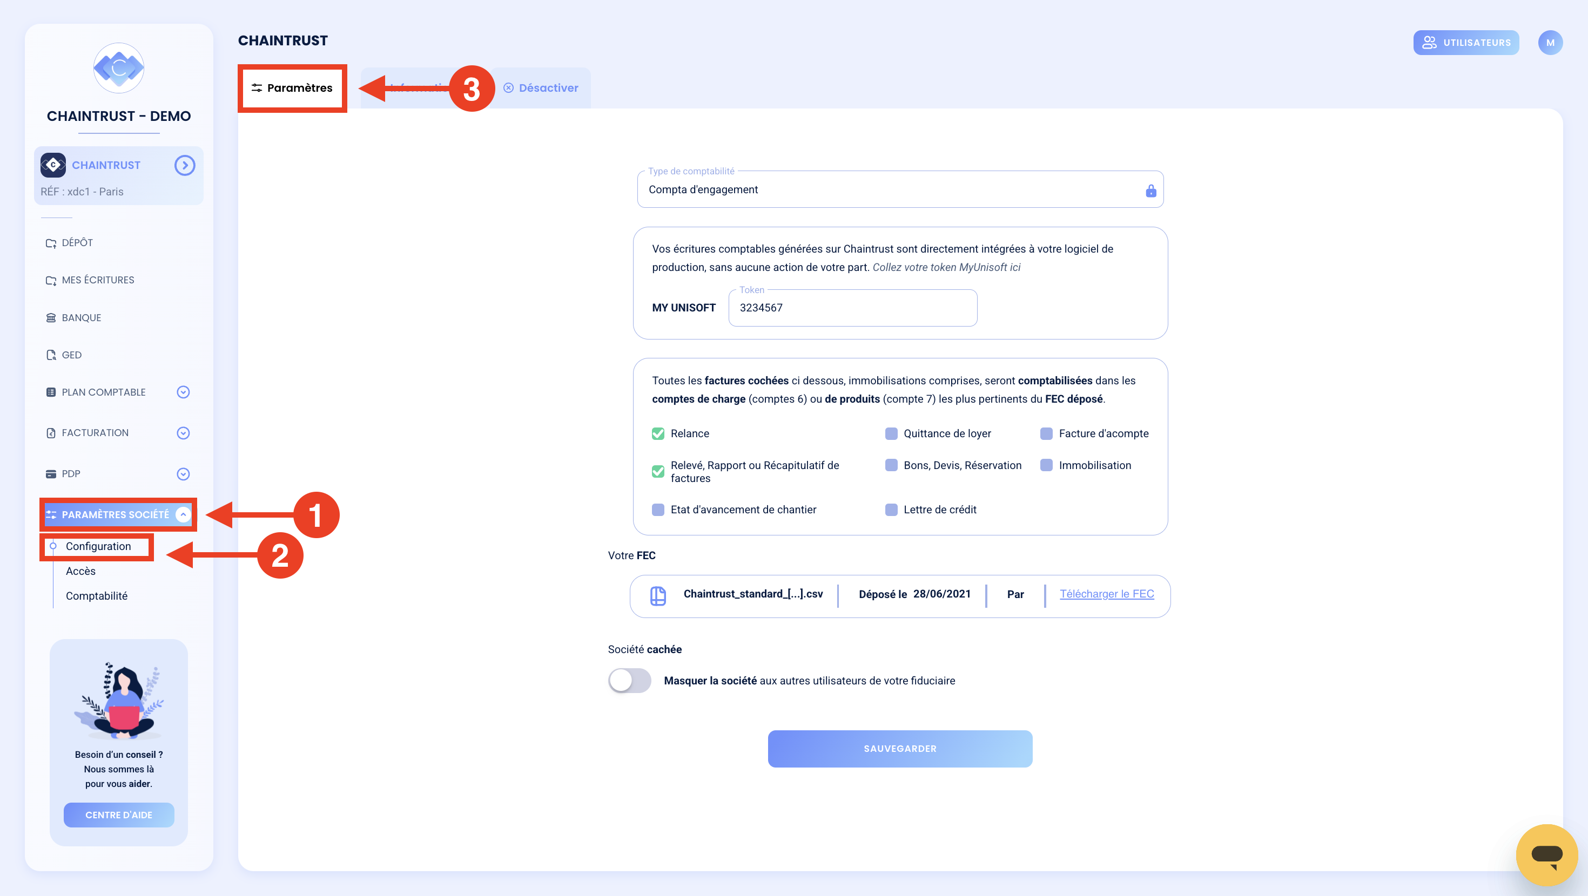Collapse the Paramètres société chevron
This screenshot has height=896, width=1588.
pos(183,514)
